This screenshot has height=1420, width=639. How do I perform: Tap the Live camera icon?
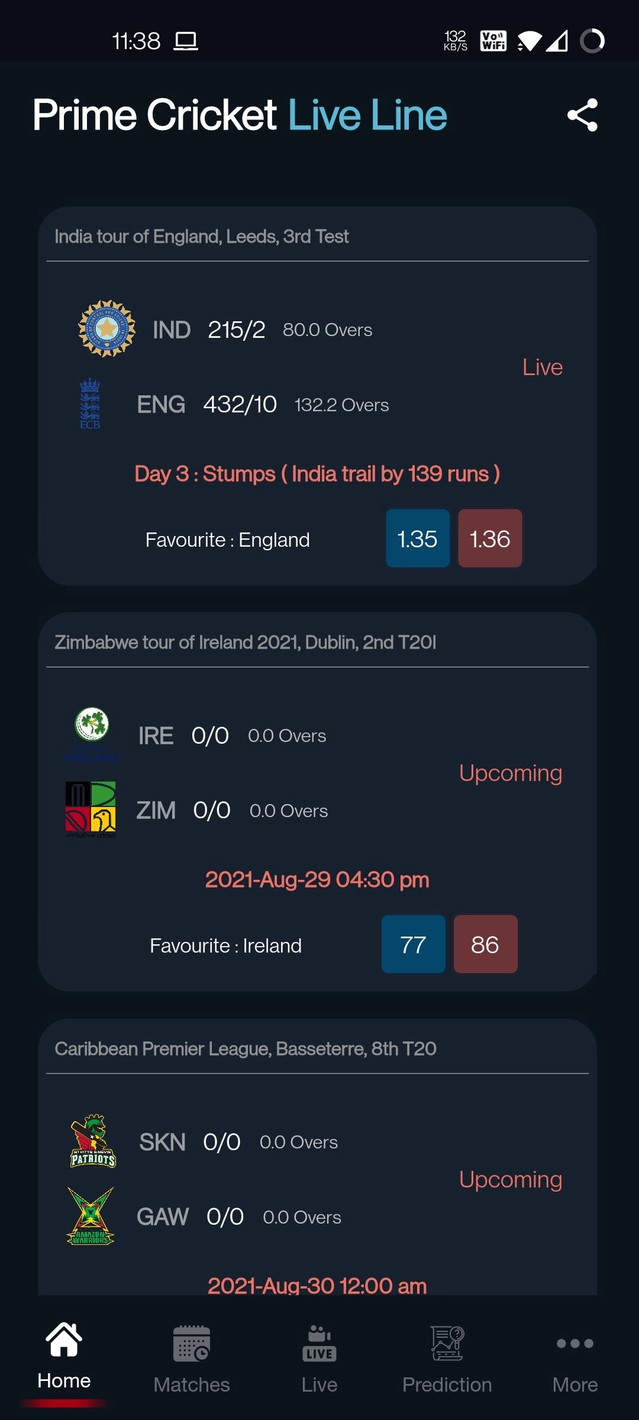[319, 1344]
